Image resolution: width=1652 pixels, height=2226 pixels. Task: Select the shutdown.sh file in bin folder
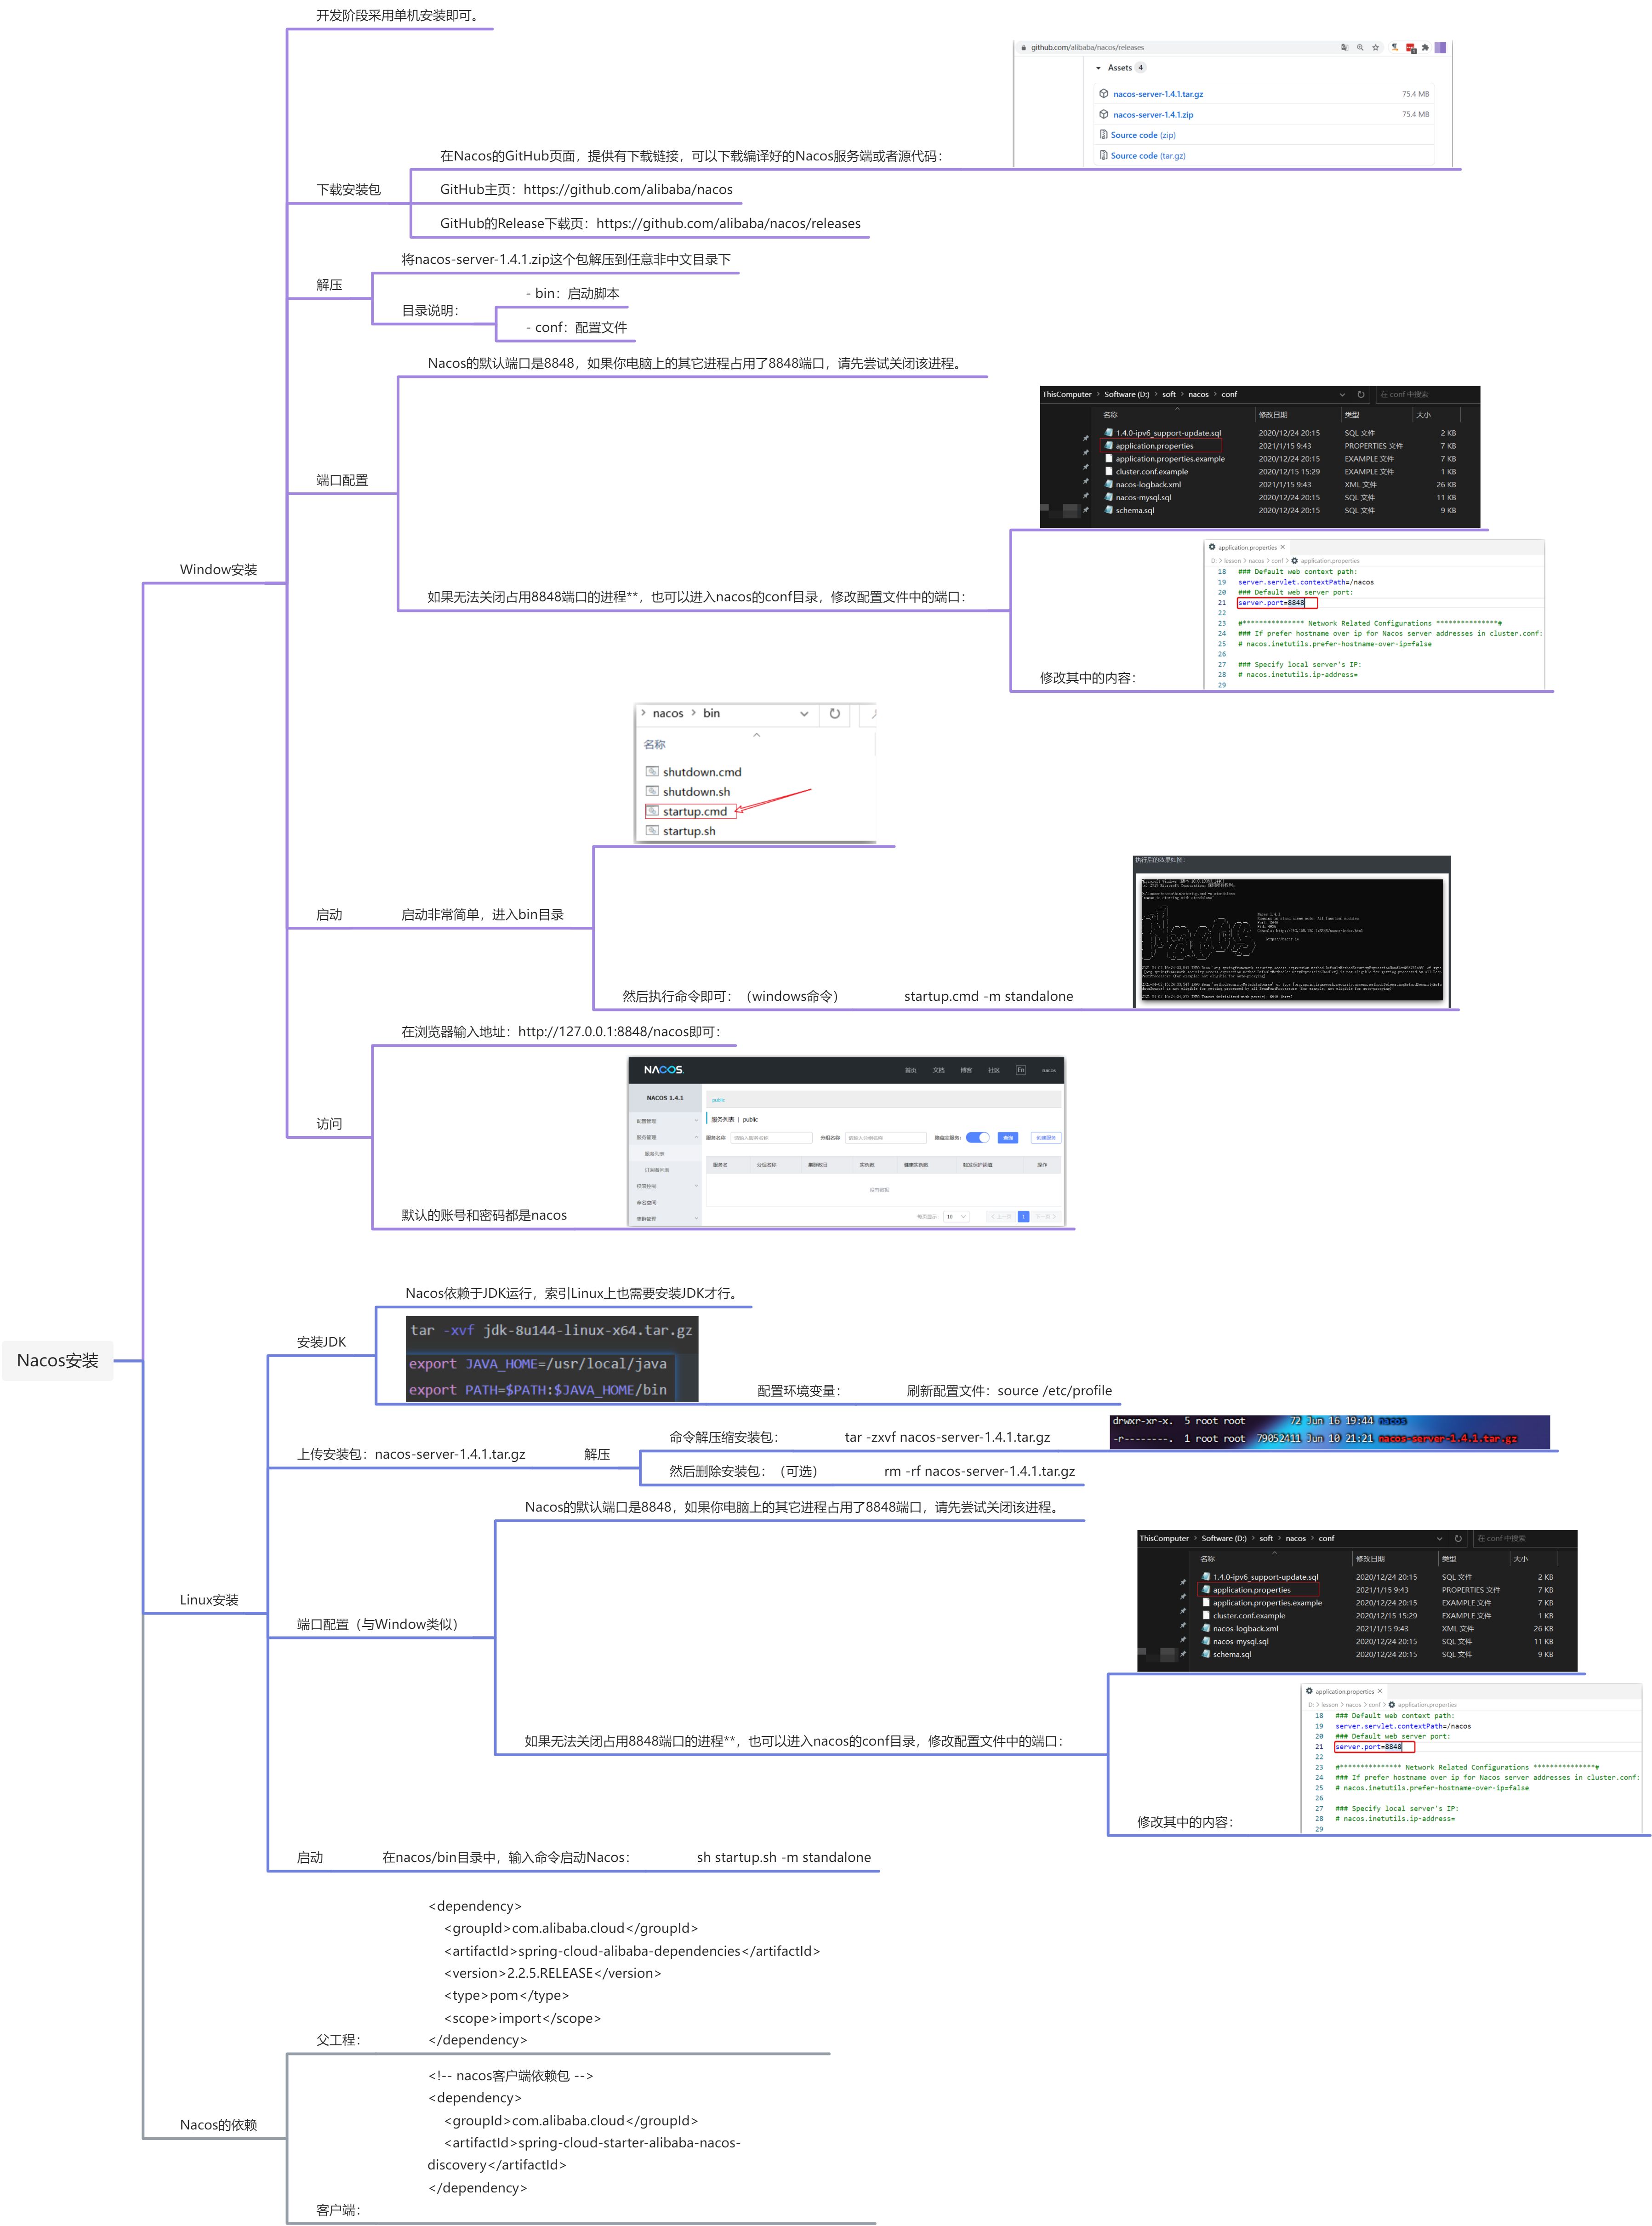pyautogui.click(x=695, y=791)
